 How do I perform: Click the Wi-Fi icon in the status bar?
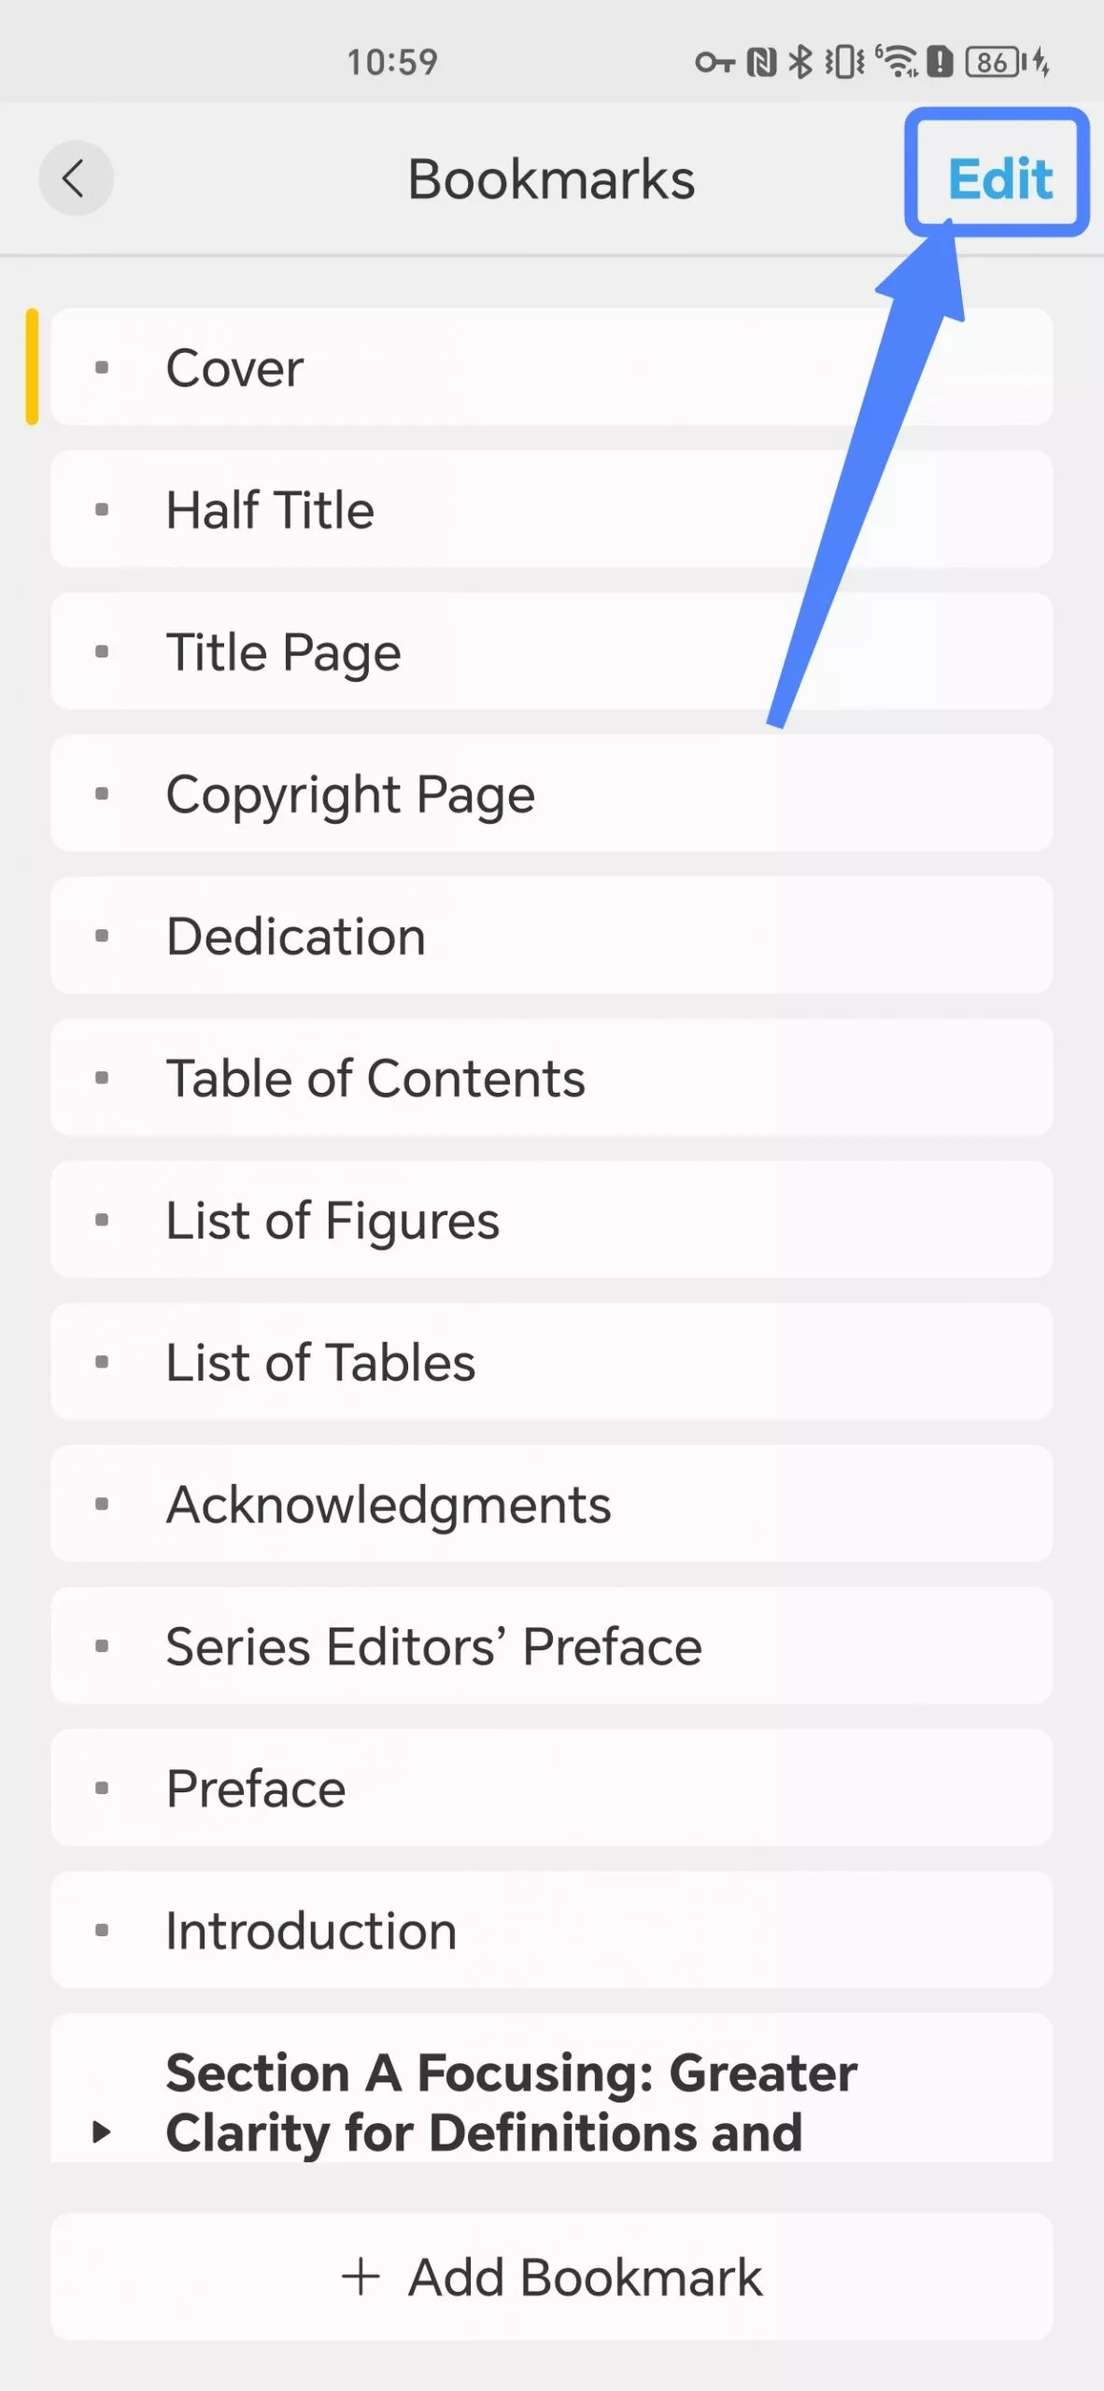point(899,61)
